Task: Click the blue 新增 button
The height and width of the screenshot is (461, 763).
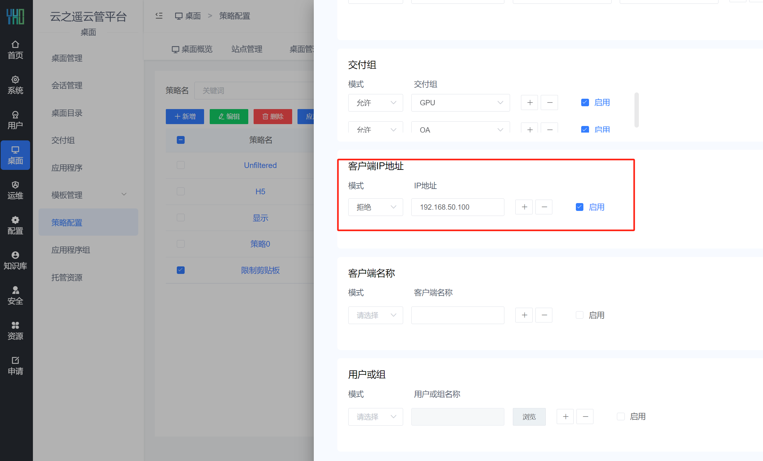Action: point(185,117)
